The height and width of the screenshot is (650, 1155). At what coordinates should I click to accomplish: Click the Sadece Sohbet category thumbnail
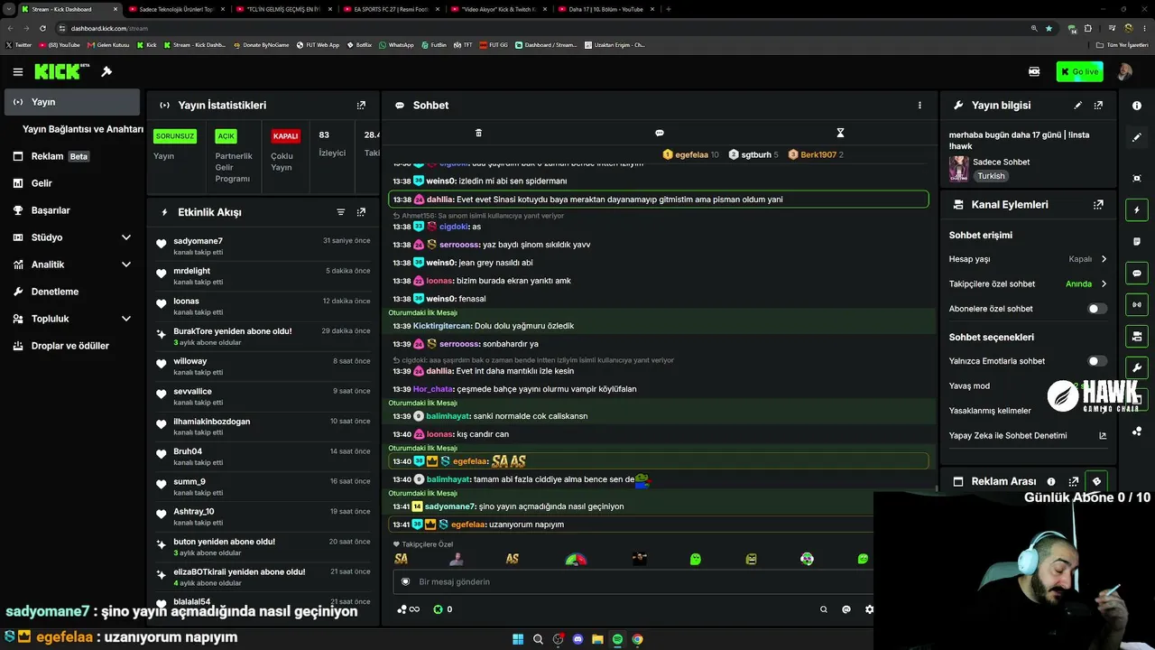pyautogui.click(x=958, y=168)
